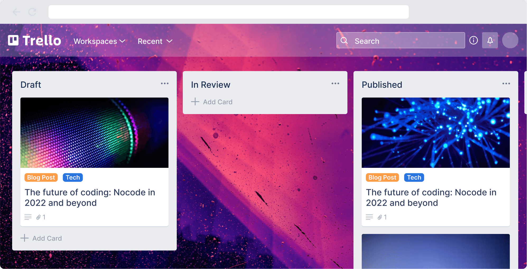Go back with the browser back arrow
The width and height of the screenshot is (527, 269).
click(16, 12)
